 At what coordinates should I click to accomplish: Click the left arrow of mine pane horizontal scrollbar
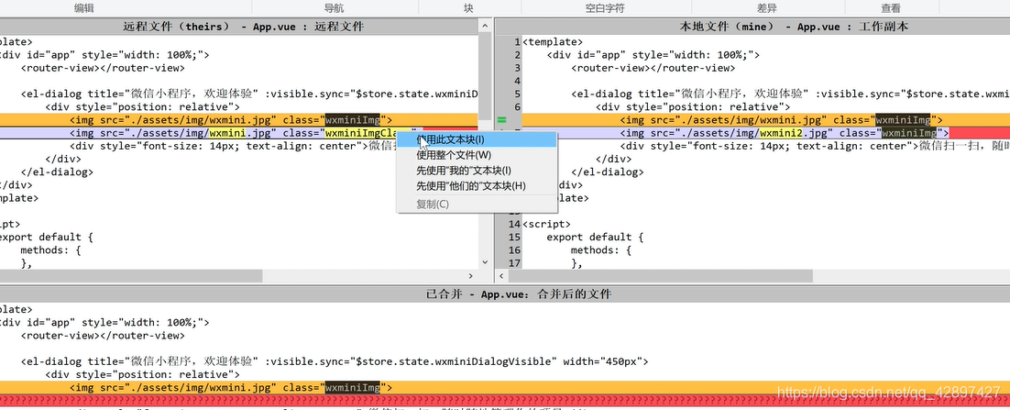point(501,276)
